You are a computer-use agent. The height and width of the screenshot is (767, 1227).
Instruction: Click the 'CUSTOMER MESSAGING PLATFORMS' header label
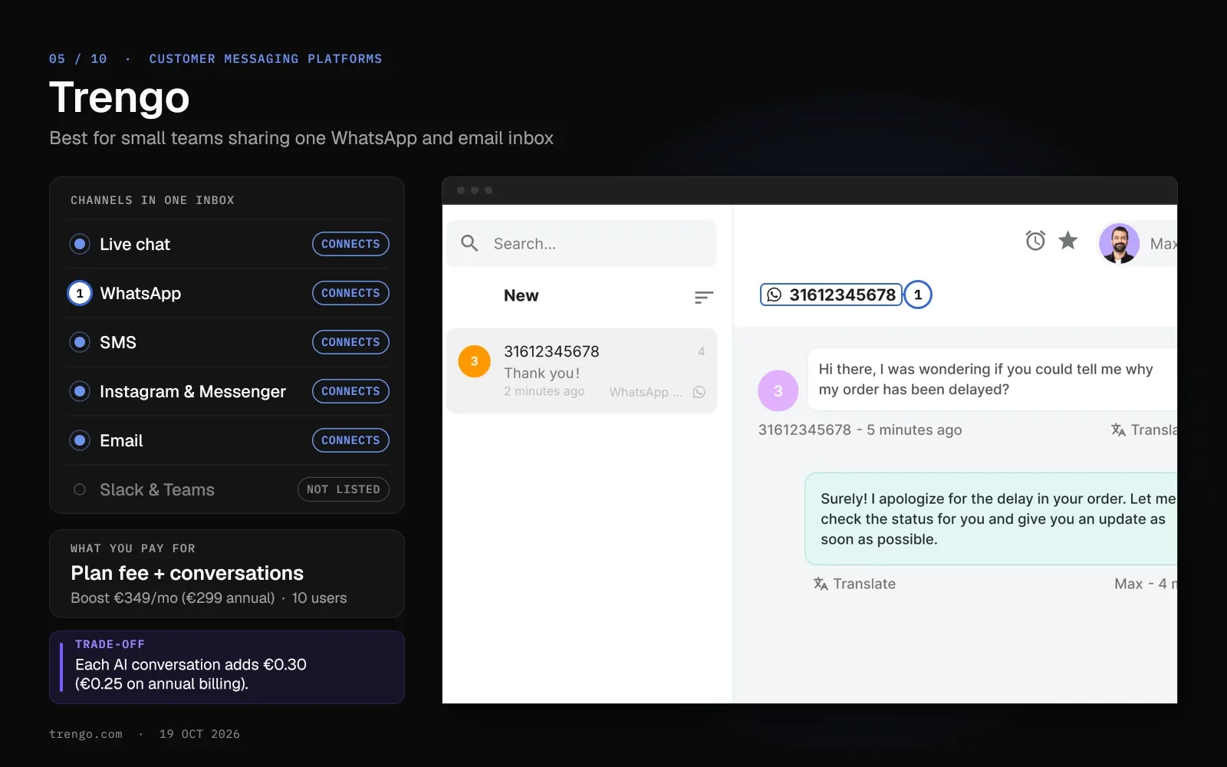click(x=265, y=59)
